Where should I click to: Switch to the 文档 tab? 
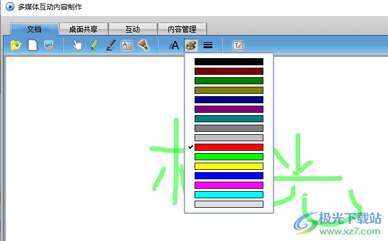coord(34,29)
